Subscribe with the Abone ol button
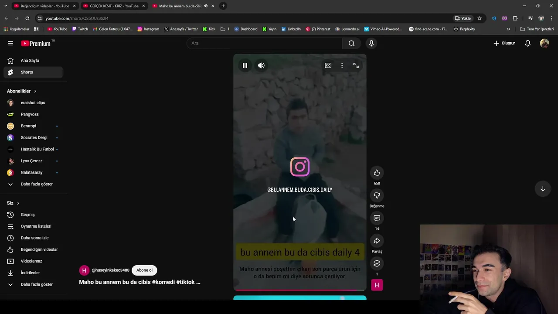This screenshot has width=558, height=314. pos(144,270)
